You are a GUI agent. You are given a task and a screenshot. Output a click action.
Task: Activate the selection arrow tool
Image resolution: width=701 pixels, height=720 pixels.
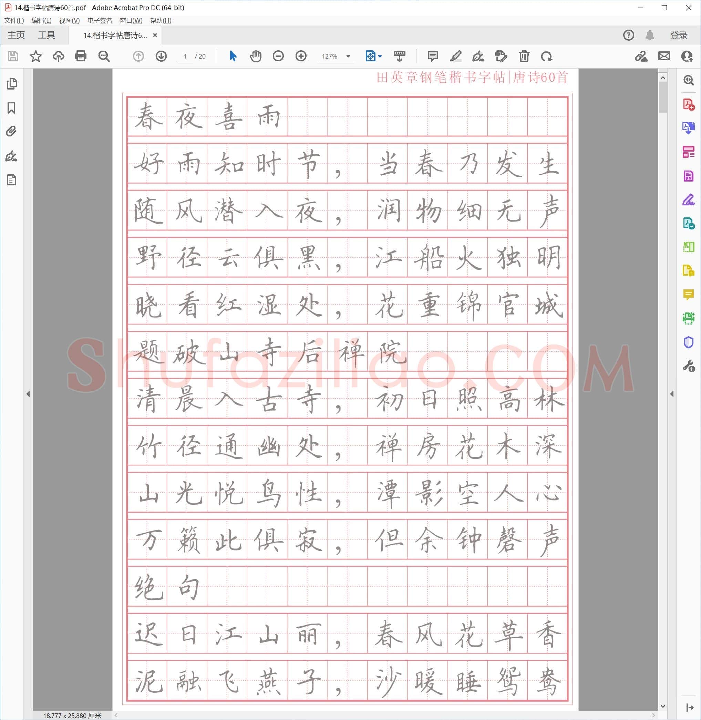click(233, 56)
